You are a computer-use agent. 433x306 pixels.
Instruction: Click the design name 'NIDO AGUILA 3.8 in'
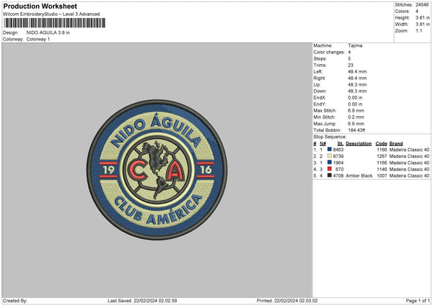click(48, 32)
